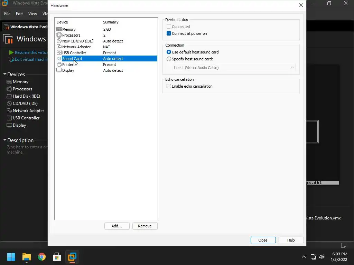Click Display icon in background Devices panel
Image resolution: width=354 pixels, height=265 pixels.
coord(9,125)
